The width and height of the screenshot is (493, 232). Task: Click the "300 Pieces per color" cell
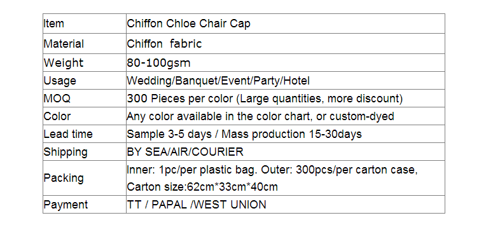286,99
